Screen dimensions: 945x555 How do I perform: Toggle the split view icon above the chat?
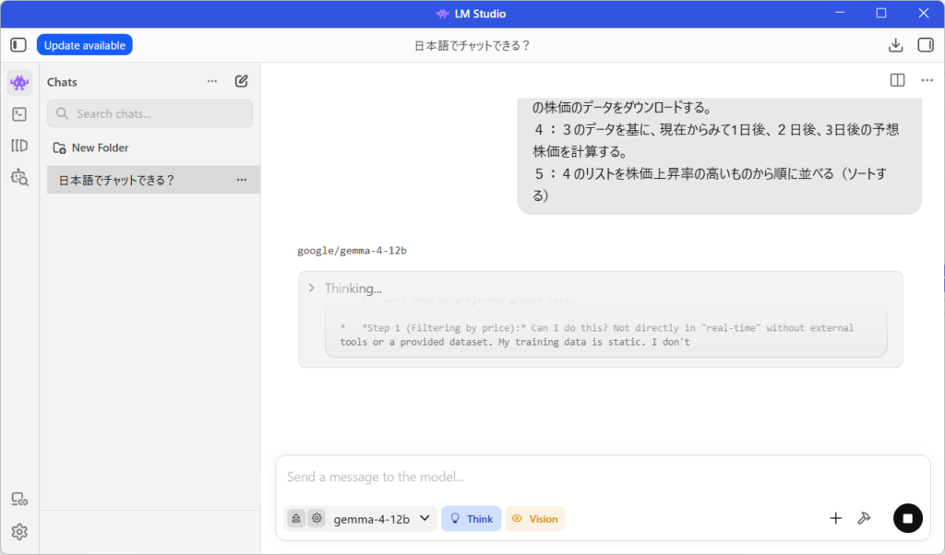(897, 80)
